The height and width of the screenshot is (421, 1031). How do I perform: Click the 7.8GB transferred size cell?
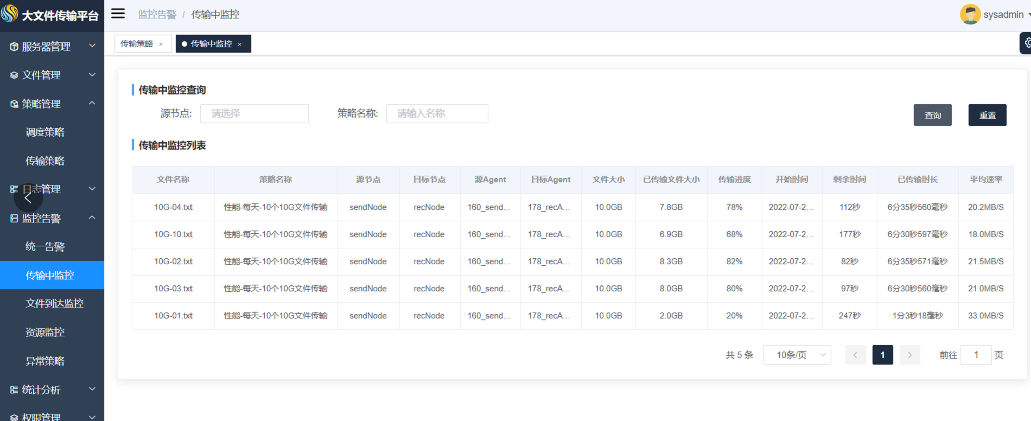(x=671, y=207)
